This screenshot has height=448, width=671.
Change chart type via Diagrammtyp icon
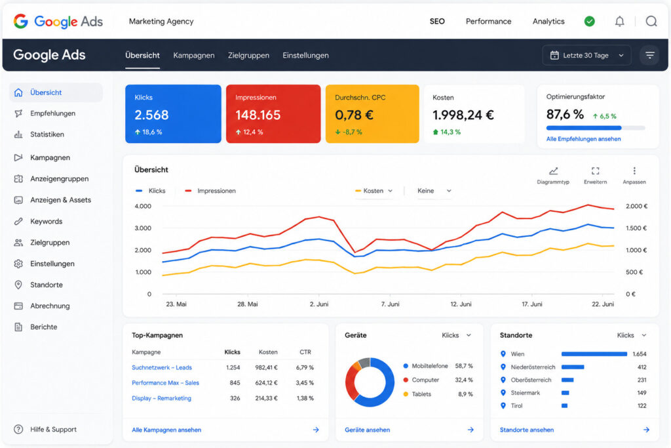point(553,171)
